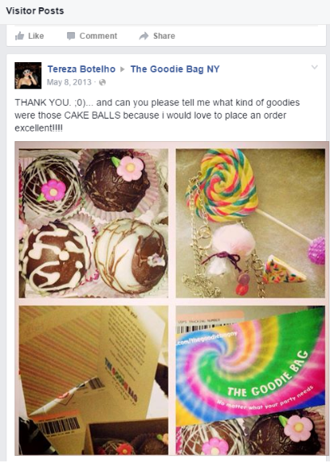Open Tereza Botelho's profile link
This screenshot has width=330, height=463.
point(81,69)
